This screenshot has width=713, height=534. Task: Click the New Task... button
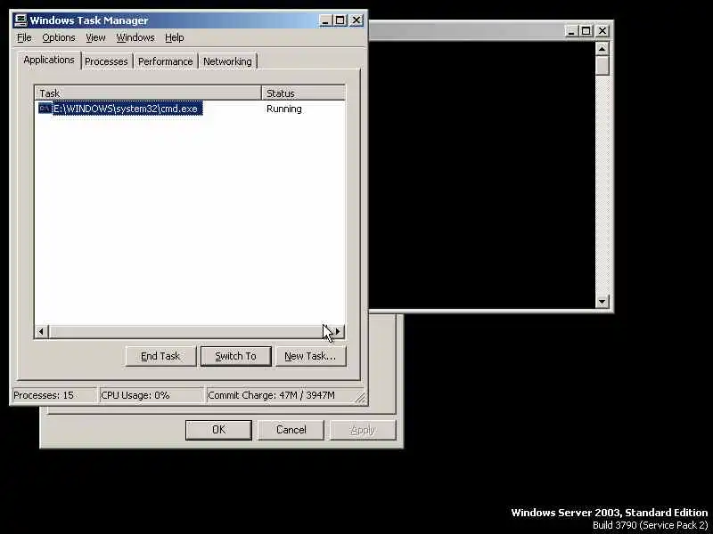tap(310, 356)
